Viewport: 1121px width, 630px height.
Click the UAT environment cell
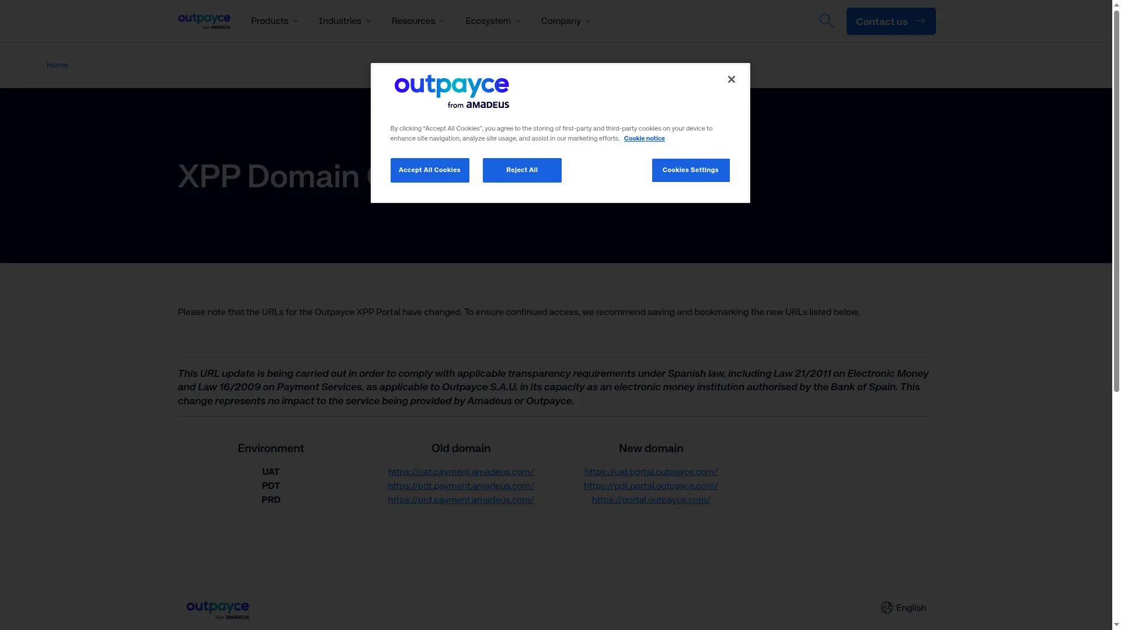(x=271, y=472)
